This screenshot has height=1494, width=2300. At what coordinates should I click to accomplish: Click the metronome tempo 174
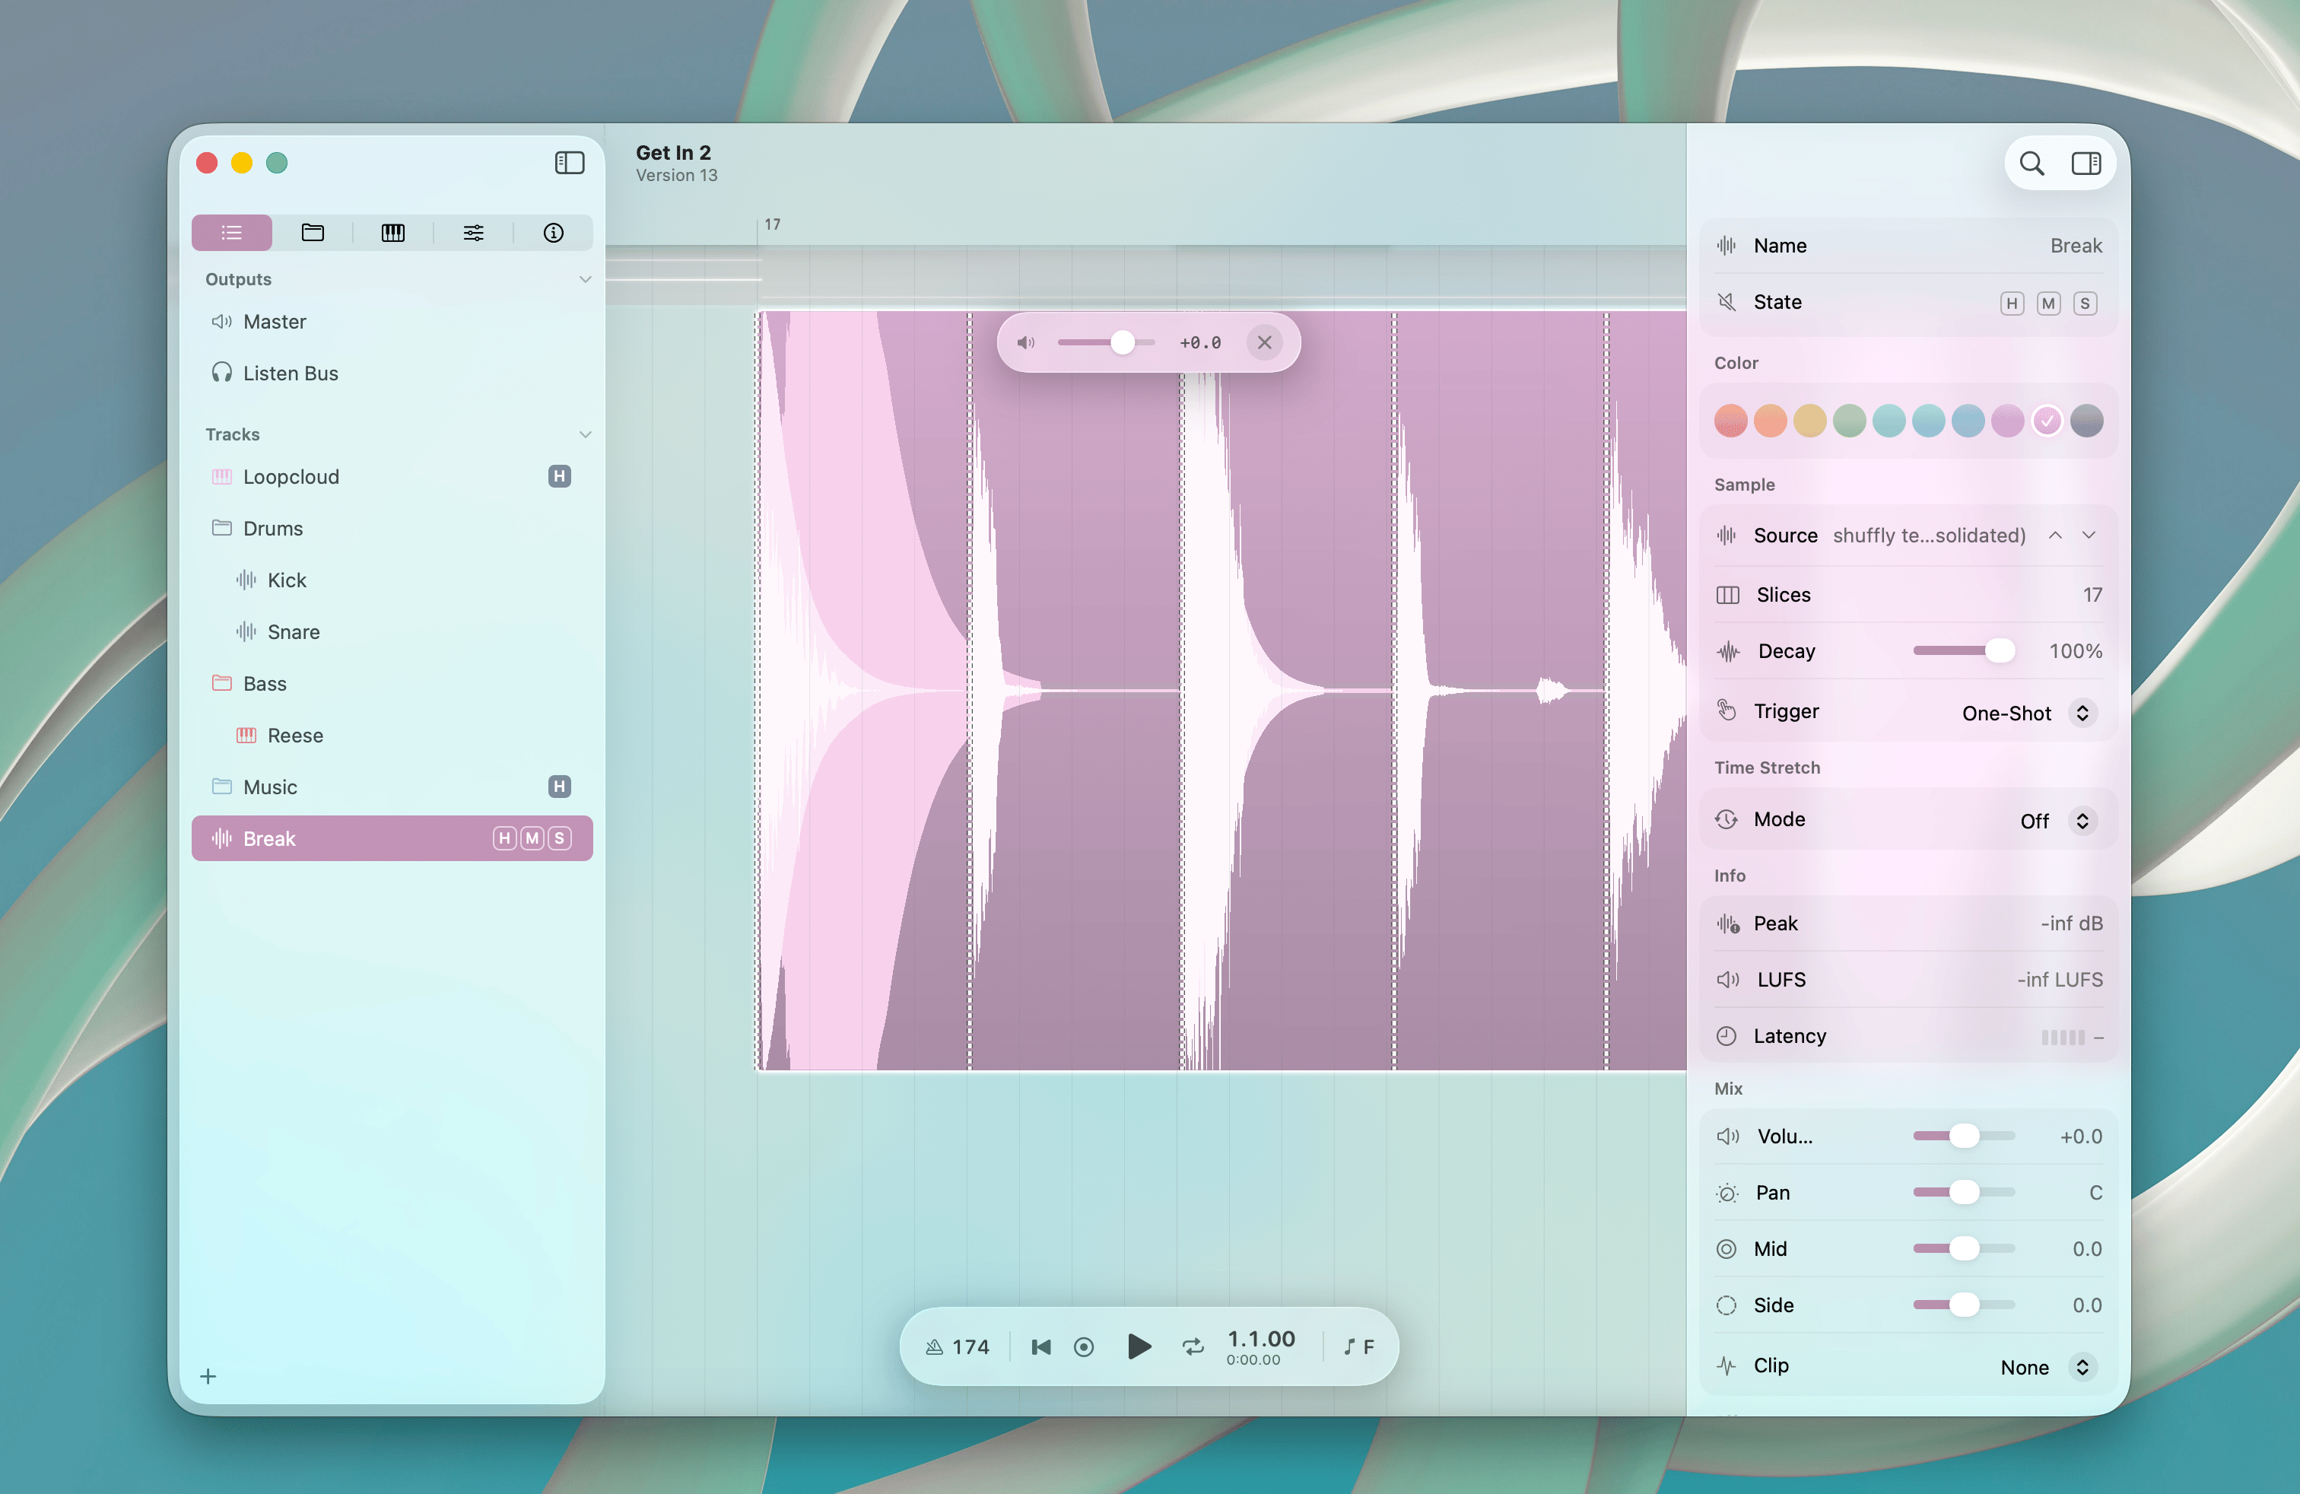click(x=958, y=1347)
